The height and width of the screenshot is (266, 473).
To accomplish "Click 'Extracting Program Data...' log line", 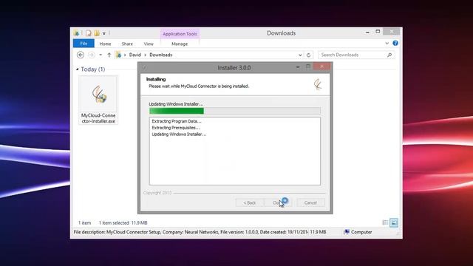I will (177, 121).
